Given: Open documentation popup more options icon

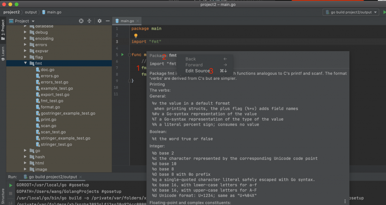Looking at the screenshot, I should pos(345,201).
